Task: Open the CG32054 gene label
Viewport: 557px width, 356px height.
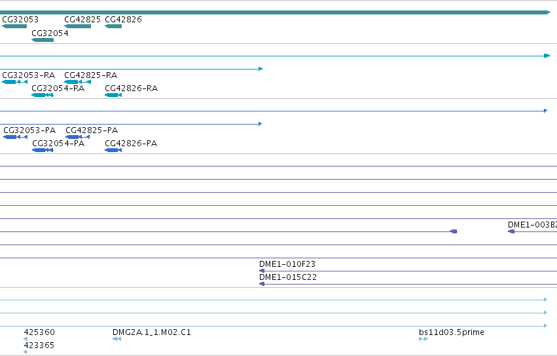Action: pos(50,33)
